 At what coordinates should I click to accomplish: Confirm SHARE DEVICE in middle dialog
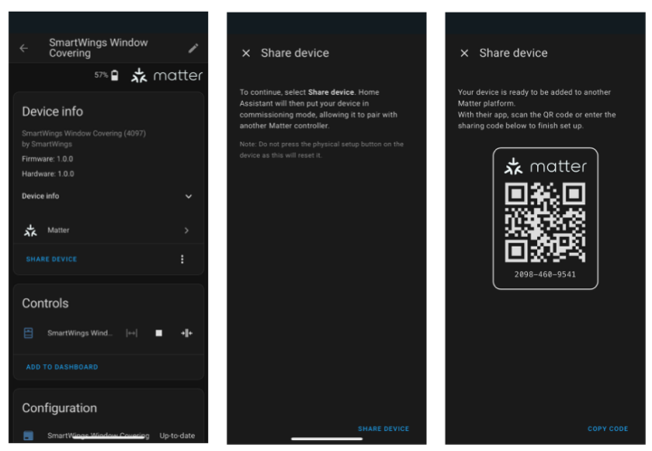[383, 428]
